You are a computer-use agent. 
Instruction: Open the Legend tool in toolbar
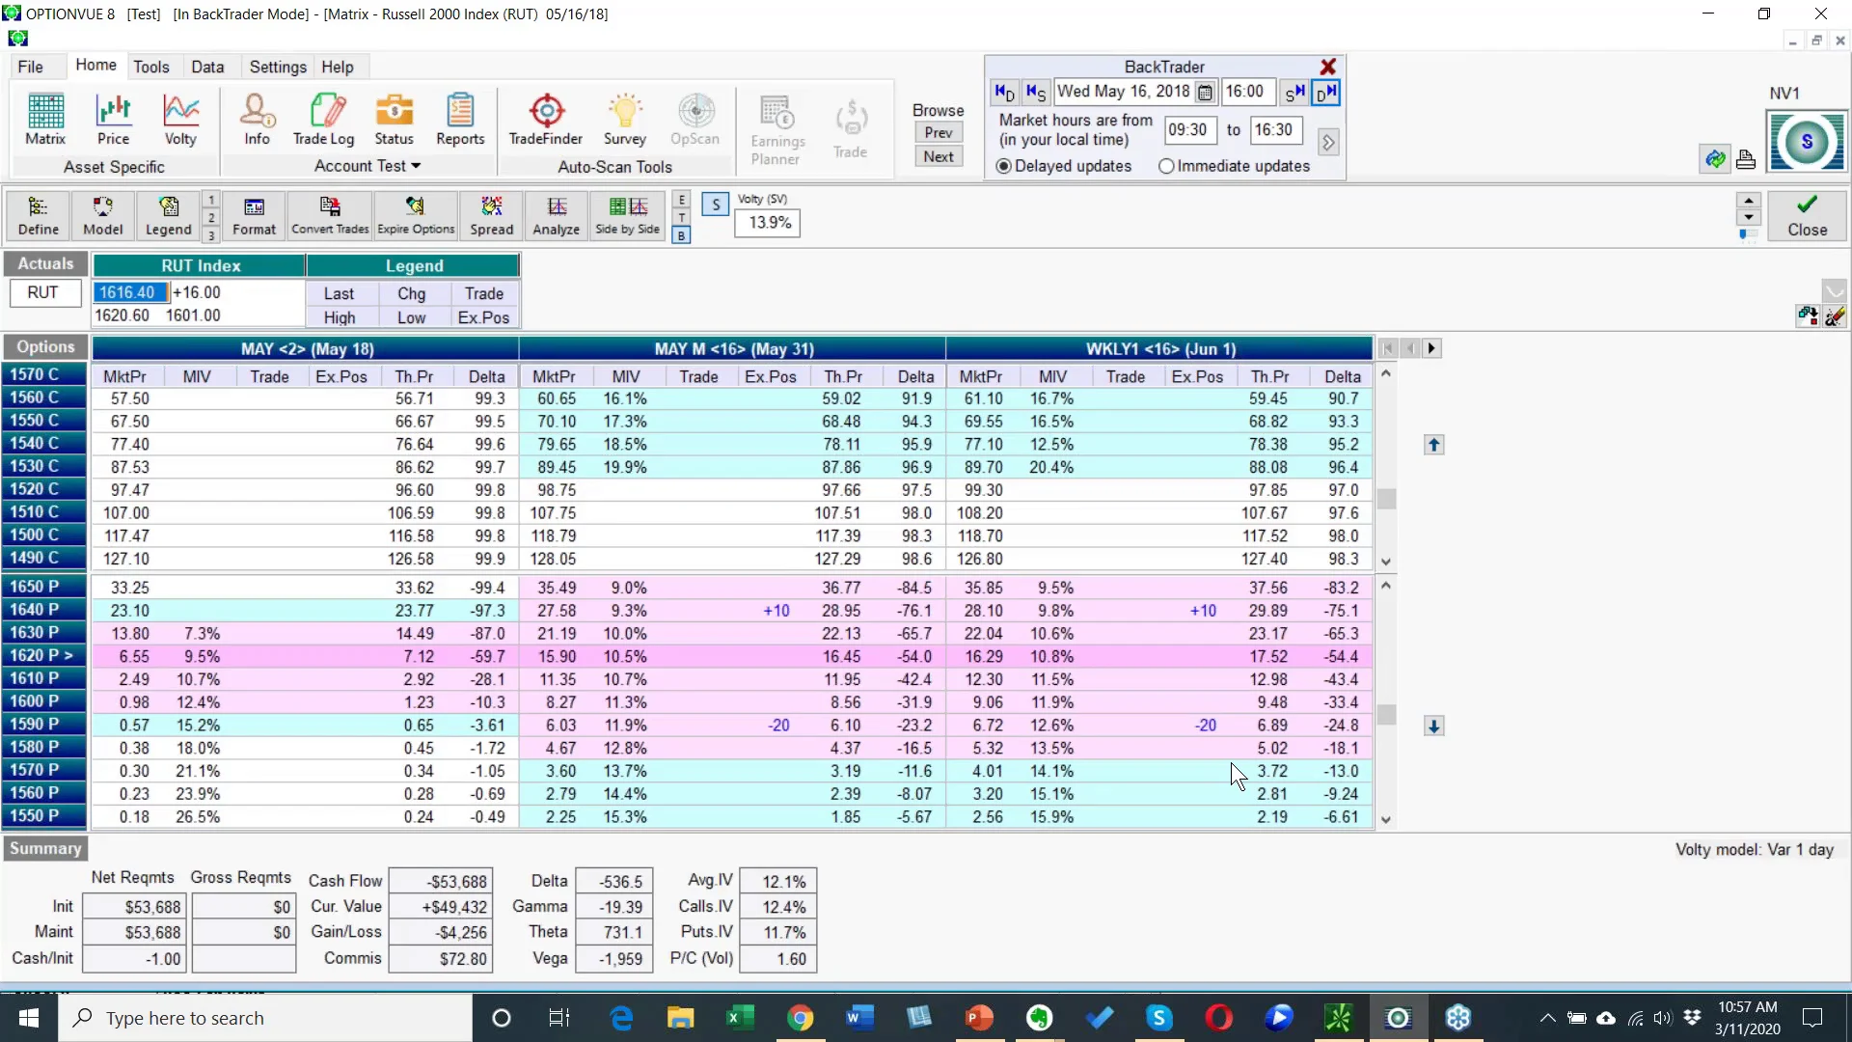pyautogui.click(x=168, y=215)
